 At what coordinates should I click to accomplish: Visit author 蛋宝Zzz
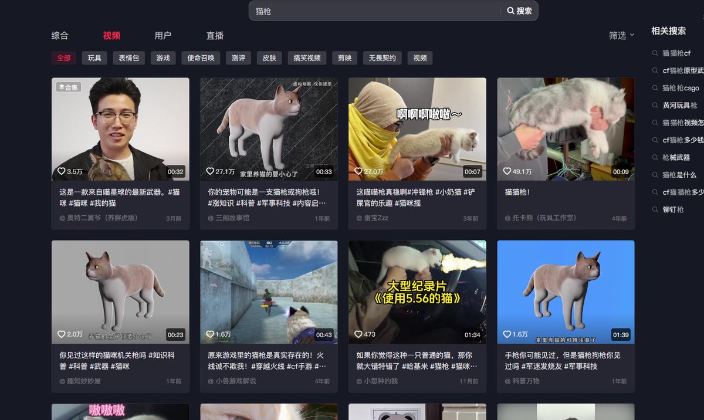[372, 218]
